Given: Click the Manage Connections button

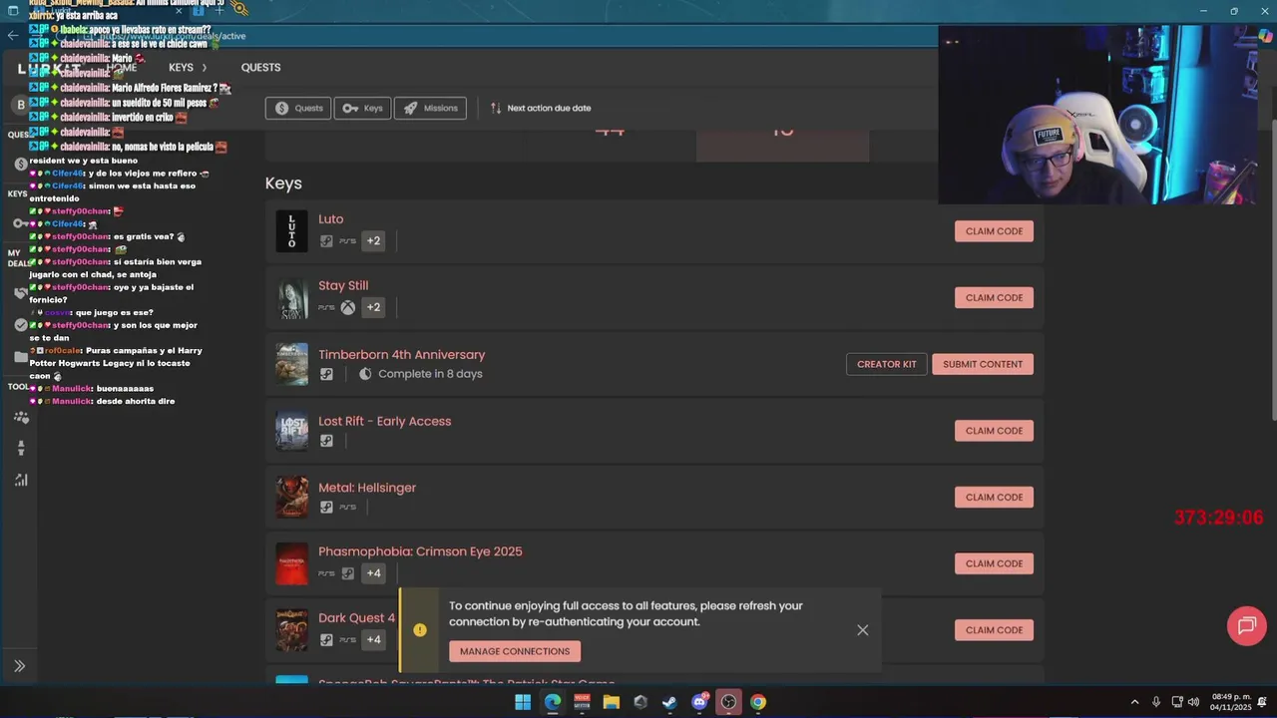Looking at the screenshot, I should 515,651.
